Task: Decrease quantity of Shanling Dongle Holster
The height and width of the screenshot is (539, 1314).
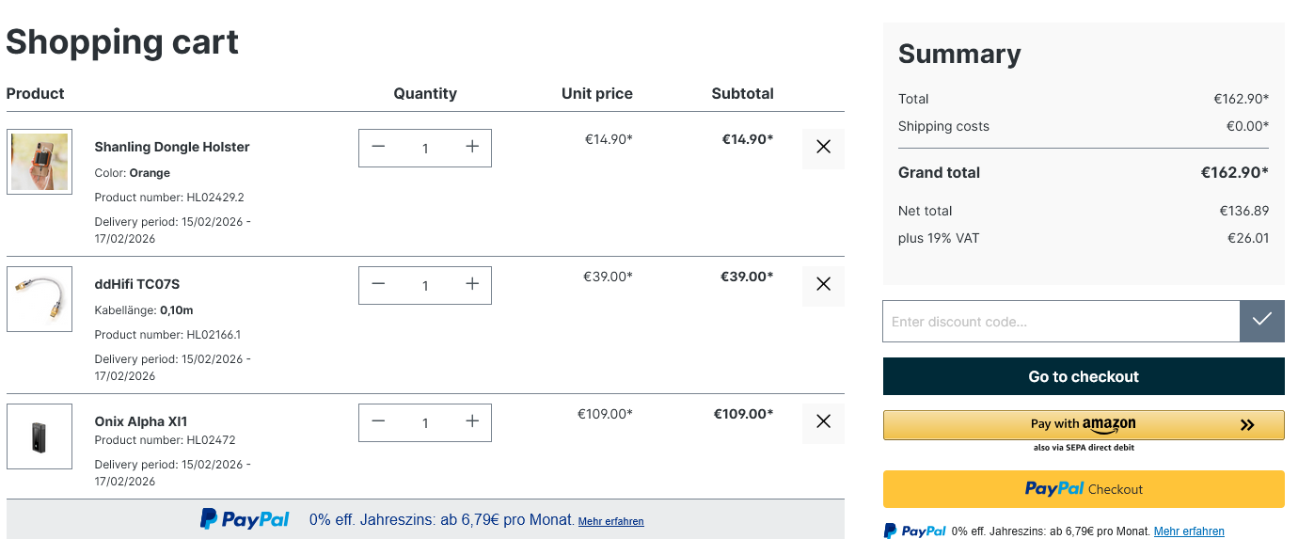Action: pos(378,148)
